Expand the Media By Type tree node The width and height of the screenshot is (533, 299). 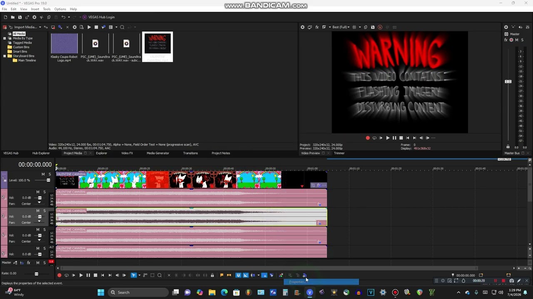point(5,38)
